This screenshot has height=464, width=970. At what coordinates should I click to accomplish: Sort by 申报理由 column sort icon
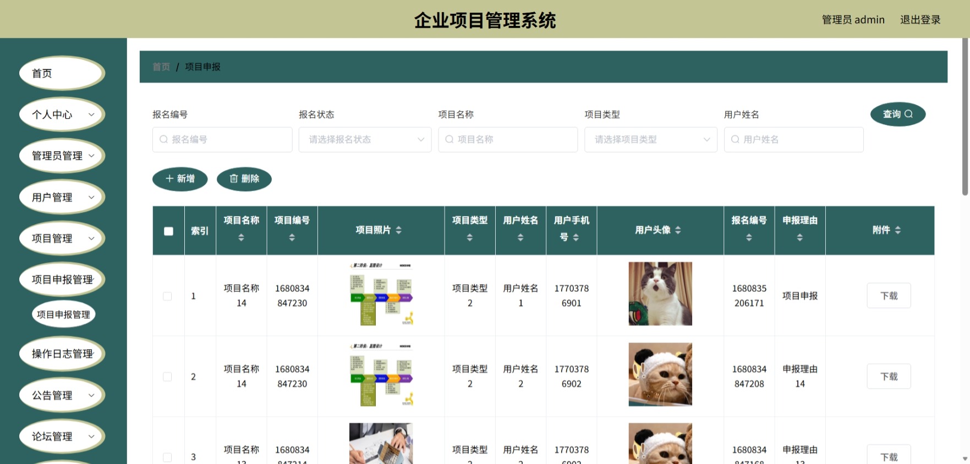800,237
